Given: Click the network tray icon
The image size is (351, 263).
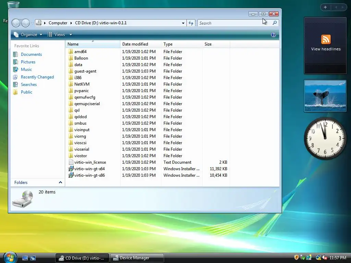Looking at the screenshot, I should tap(318, 258).
